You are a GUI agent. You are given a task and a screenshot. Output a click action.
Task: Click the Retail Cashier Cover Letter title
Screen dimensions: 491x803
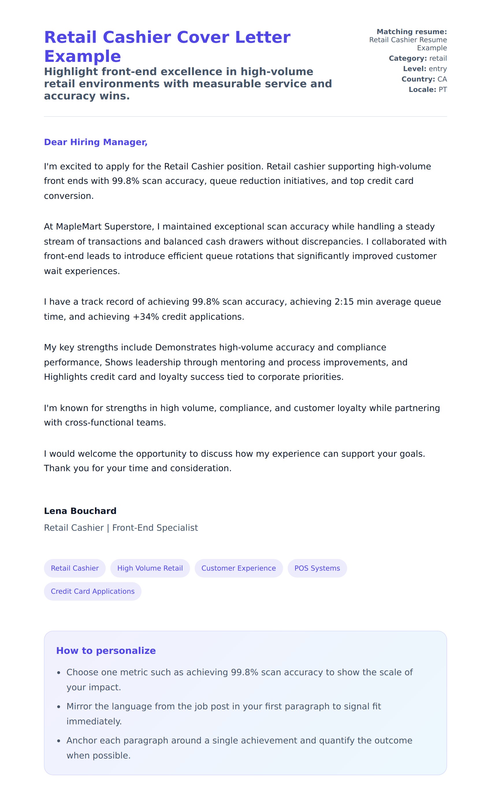(167, 46)
